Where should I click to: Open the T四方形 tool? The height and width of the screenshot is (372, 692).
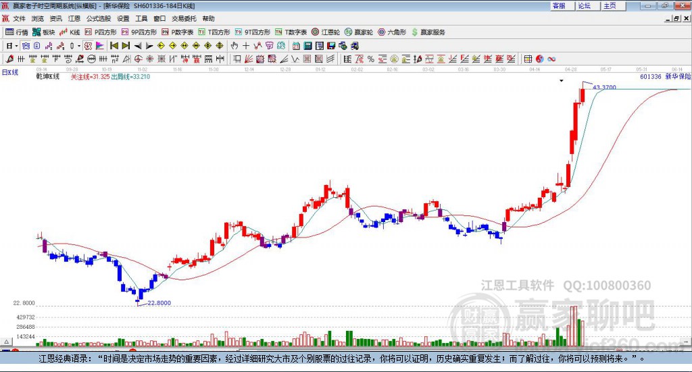click(214, 32)
